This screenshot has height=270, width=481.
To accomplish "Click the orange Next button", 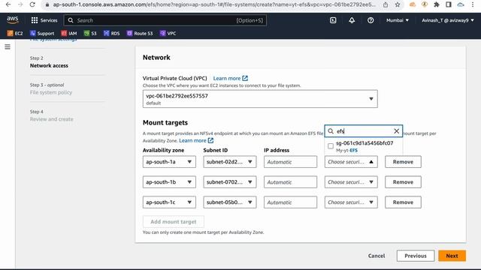I will pyautogui.click(x=452, y=256).
